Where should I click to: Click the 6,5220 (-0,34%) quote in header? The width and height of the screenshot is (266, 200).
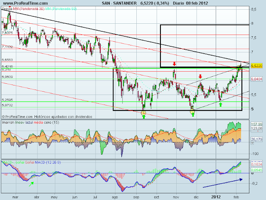point(155,3)
